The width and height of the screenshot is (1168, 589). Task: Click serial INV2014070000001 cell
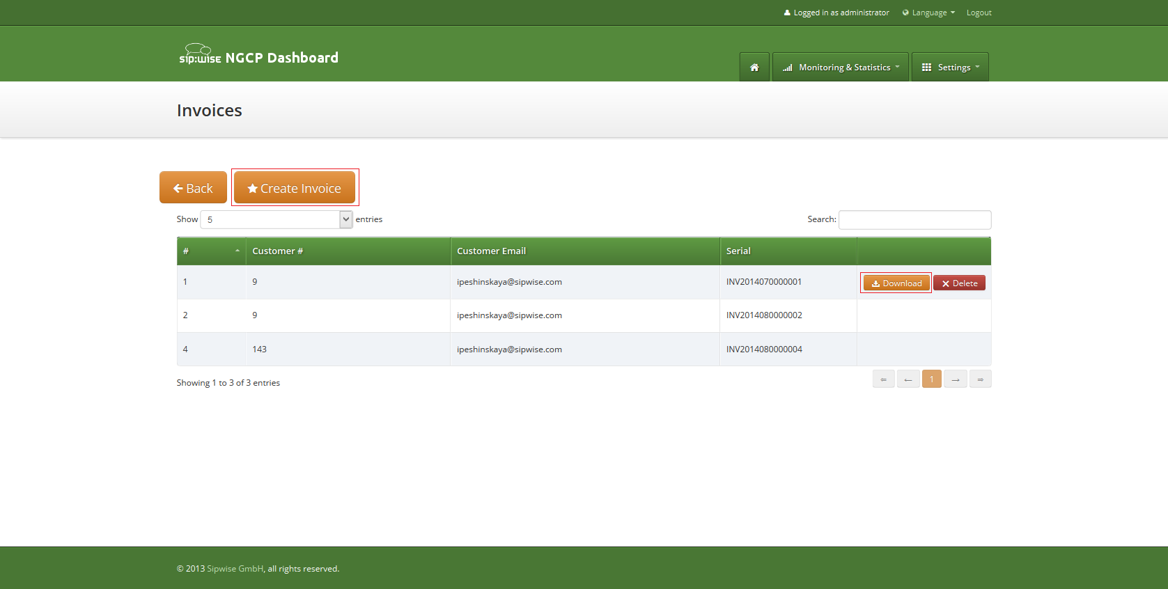click(788, 282)
